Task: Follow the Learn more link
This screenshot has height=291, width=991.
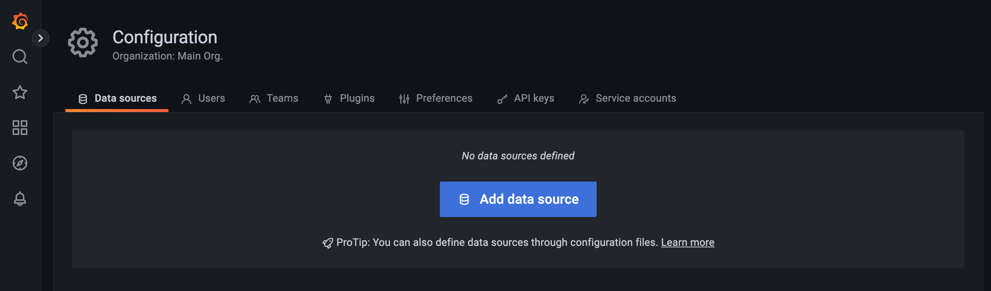Action: point(687,243)
